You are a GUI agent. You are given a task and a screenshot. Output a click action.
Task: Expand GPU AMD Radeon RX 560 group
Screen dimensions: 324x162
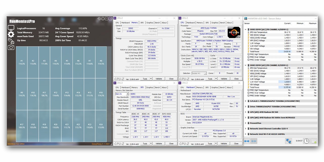click(x=246, y=112)
